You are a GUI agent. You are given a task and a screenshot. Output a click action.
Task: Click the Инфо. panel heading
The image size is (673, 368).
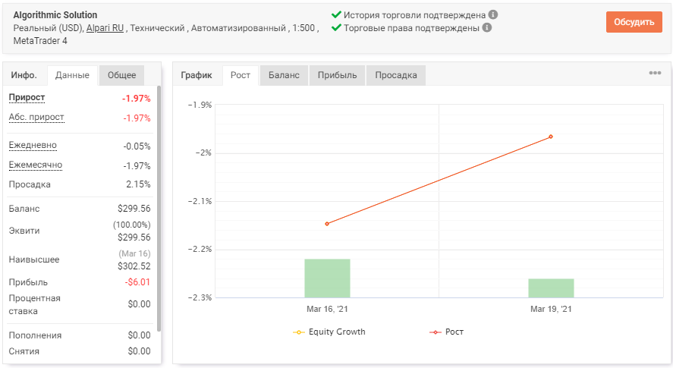click(x=24, y=75)
